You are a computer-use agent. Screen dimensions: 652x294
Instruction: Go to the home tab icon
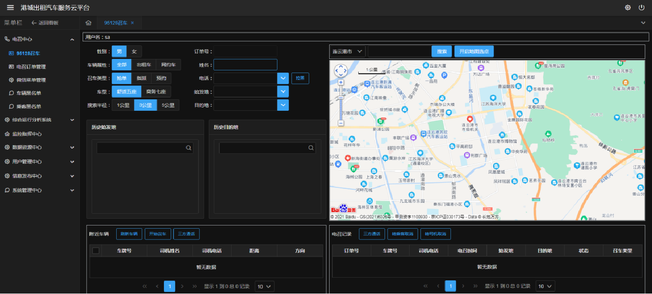click(x=89, y=23)
